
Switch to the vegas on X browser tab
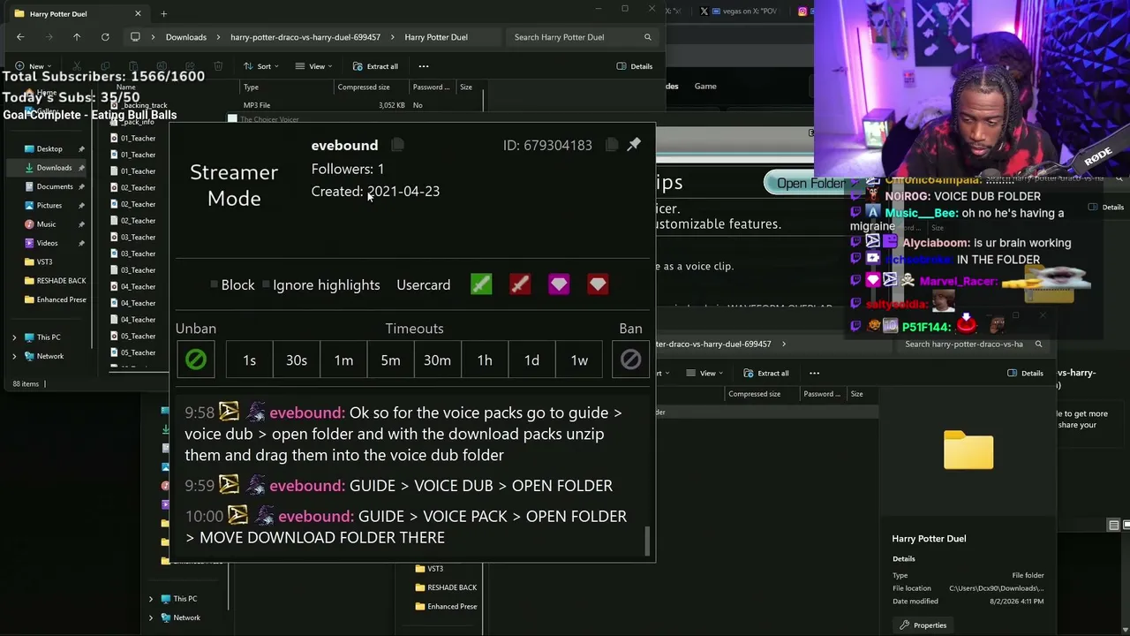pyautogui.click(x=742, y=11)
